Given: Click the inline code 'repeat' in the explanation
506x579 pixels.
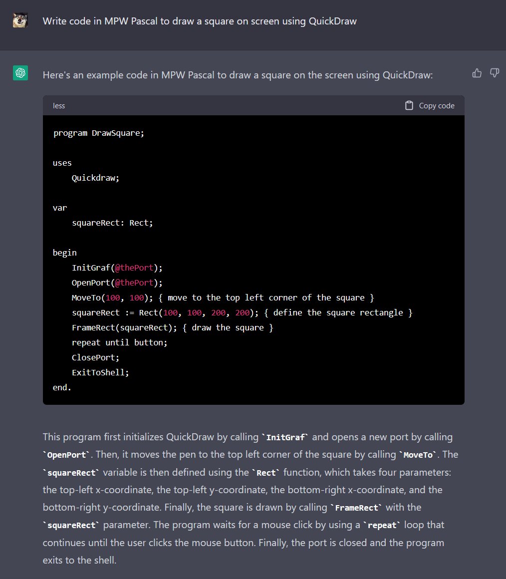Looking at the screenshot, I should (382, 526).
